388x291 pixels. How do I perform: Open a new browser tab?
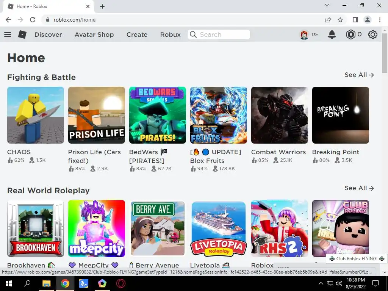click(x=102, y=6)
